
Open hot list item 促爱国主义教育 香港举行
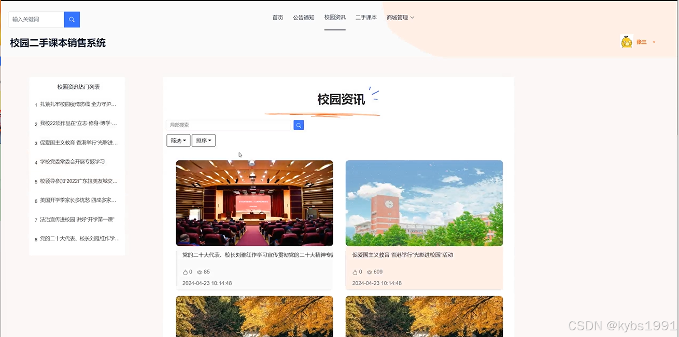[79, 143]
